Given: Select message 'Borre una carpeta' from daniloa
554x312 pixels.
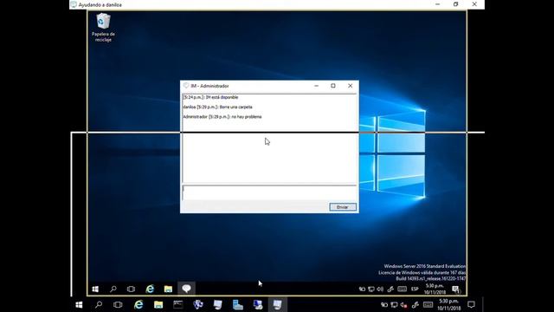Looking at the screenshot, I should pyautogui.click(x=236, y=107).
